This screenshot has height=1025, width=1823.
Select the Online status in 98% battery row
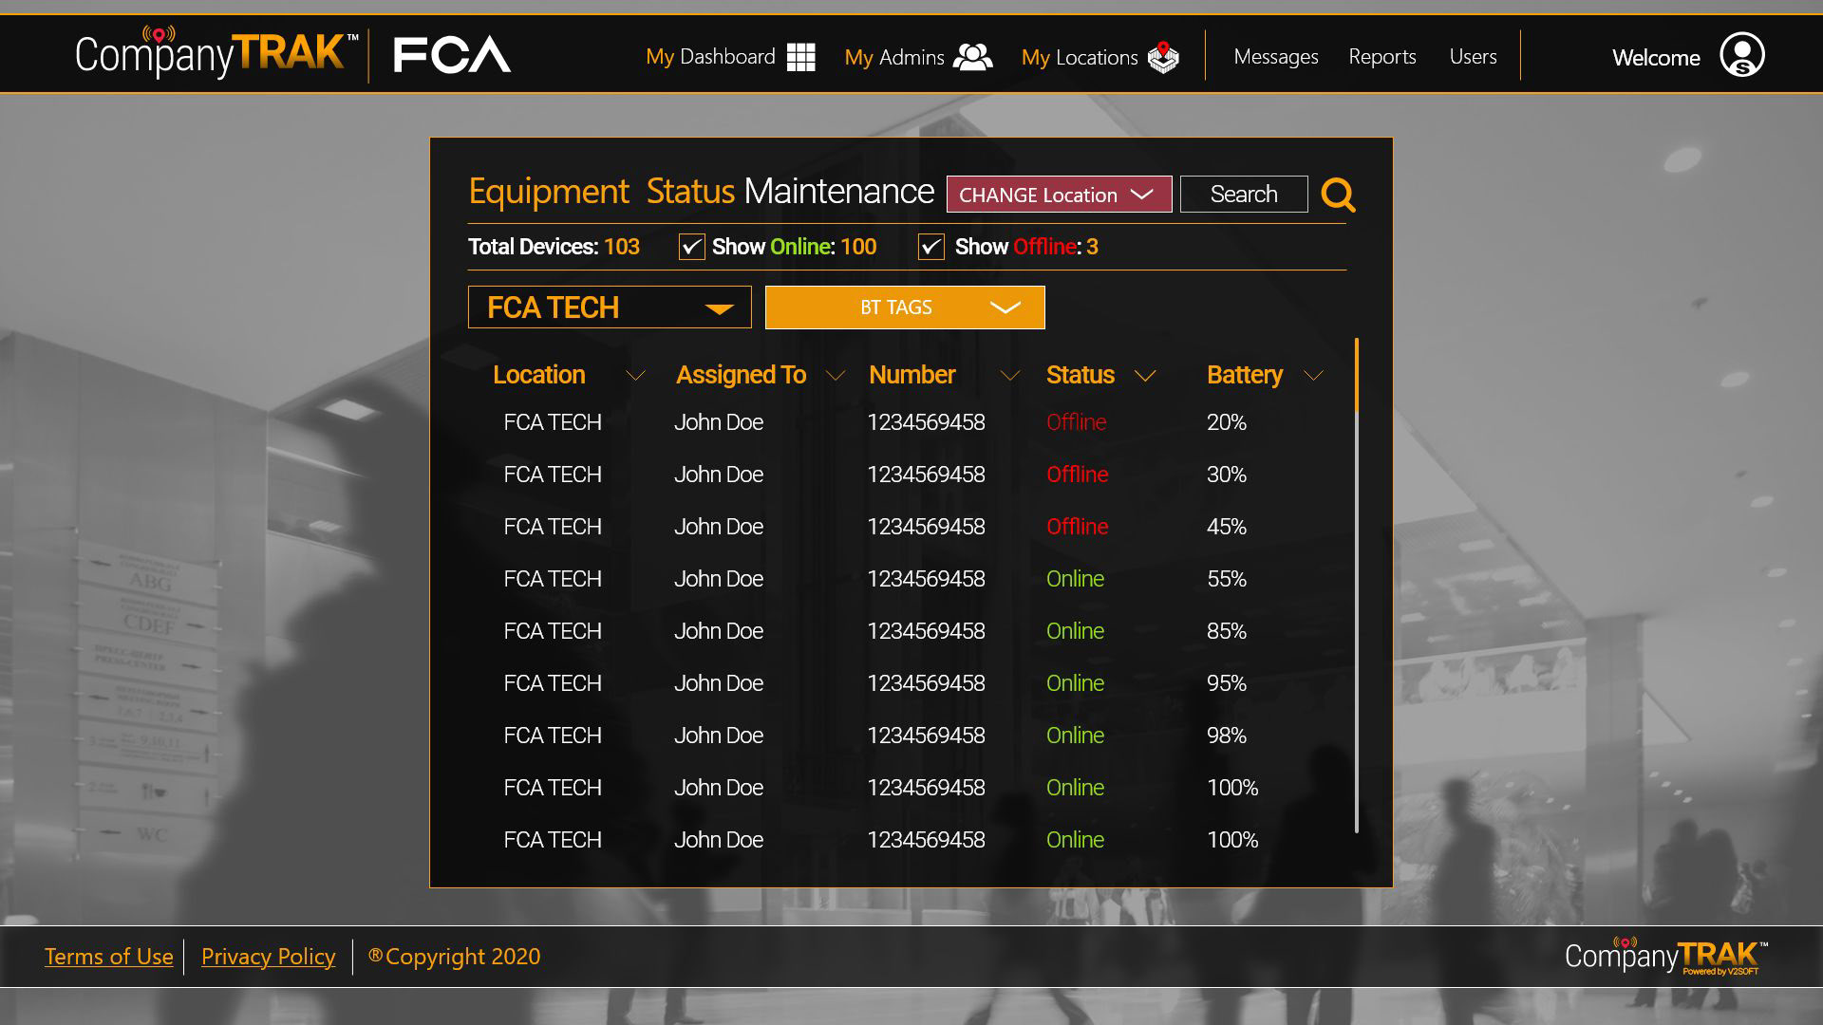pyautogui.click(x=1075, y=736)
